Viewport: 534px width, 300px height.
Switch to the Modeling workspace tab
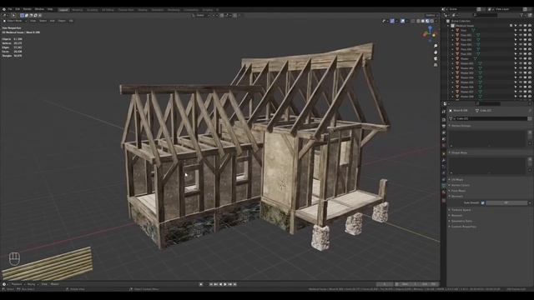coord(78,10)
